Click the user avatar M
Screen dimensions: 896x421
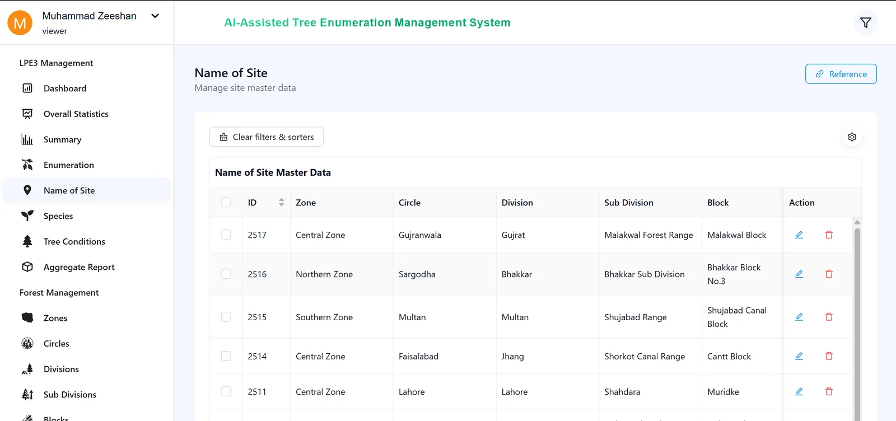coord(20,23)
